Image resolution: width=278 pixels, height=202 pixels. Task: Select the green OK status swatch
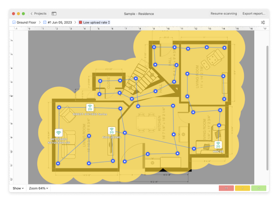pos(259,188)
